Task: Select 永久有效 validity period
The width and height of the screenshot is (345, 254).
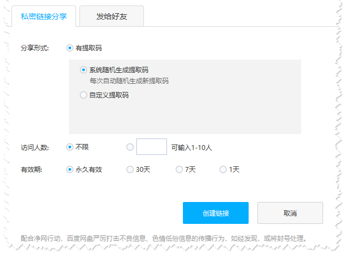Action: pos(70,169)
